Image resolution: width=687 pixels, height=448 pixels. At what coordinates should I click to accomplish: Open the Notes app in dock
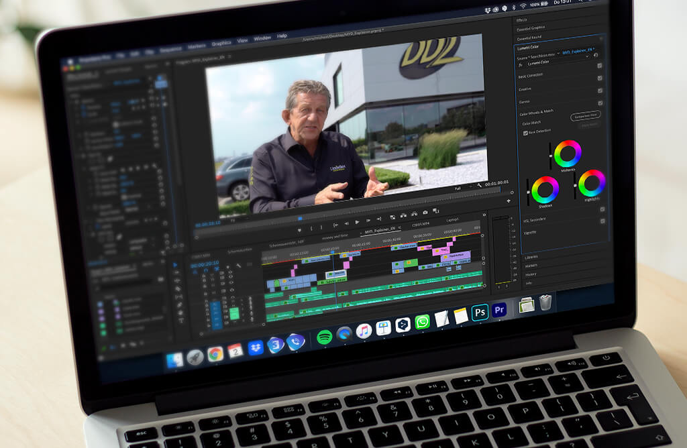[x=460, y=316]
